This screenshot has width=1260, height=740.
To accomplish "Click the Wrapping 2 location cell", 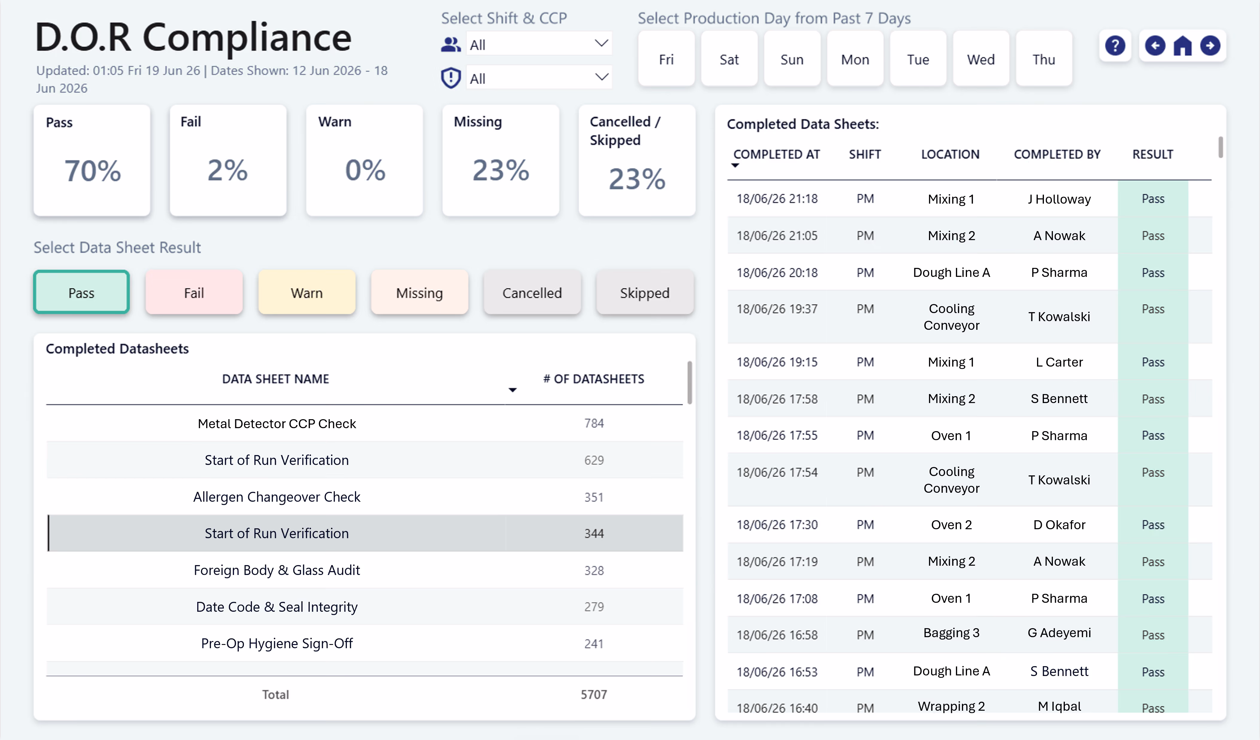I will (x=951, y=706).
